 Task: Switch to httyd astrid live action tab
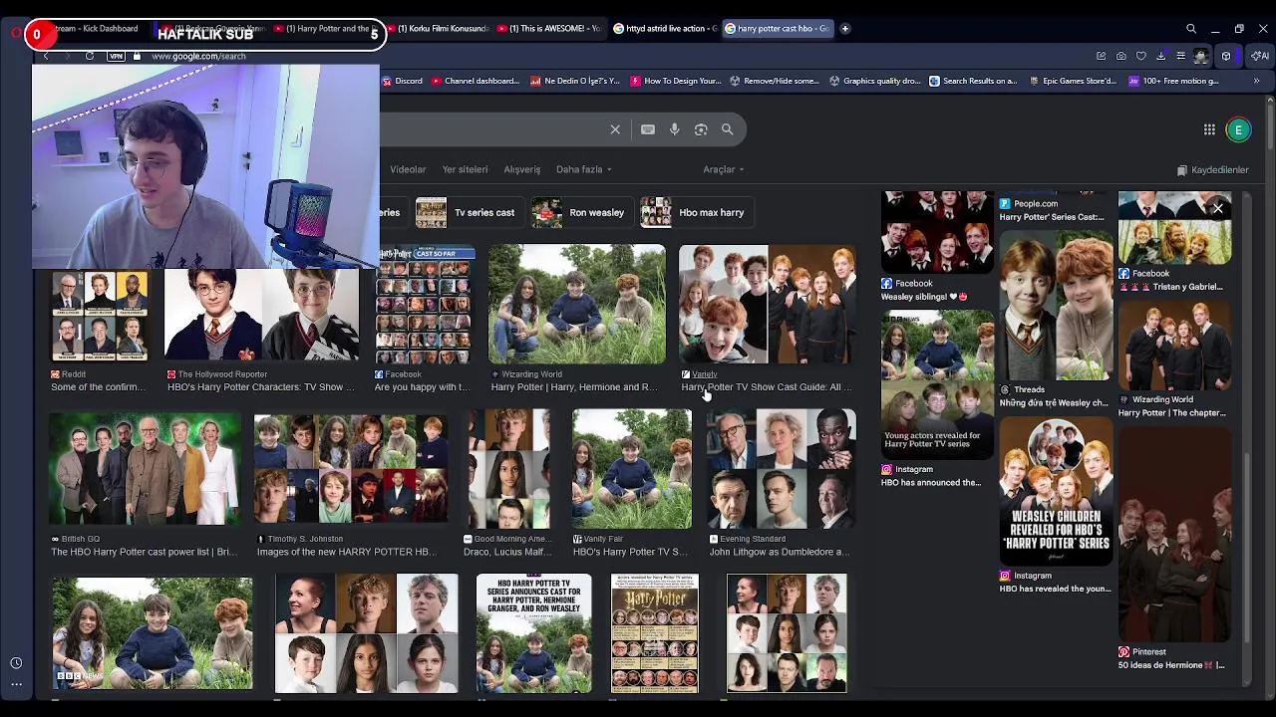[x=664, y=29]
